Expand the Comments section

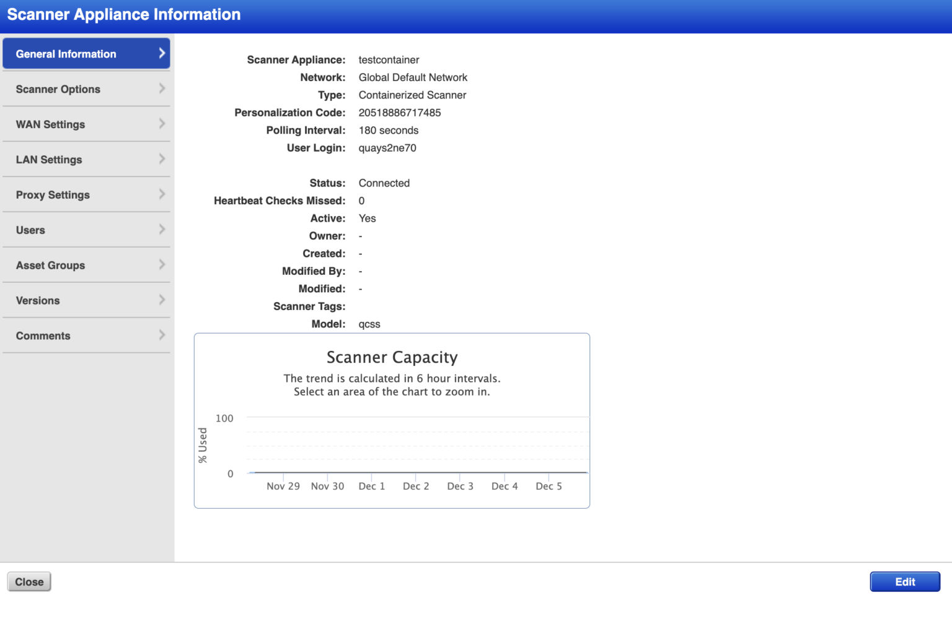point(87,335)
